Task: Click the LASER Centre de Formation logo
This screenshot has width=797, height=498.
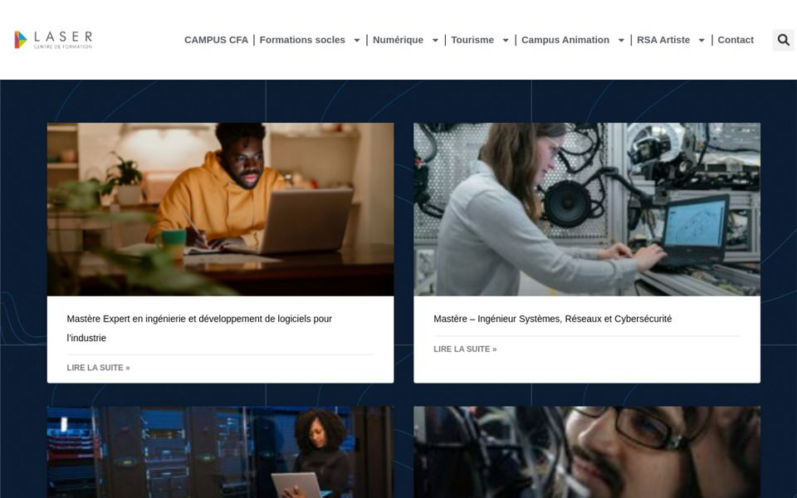Action: 53,40
